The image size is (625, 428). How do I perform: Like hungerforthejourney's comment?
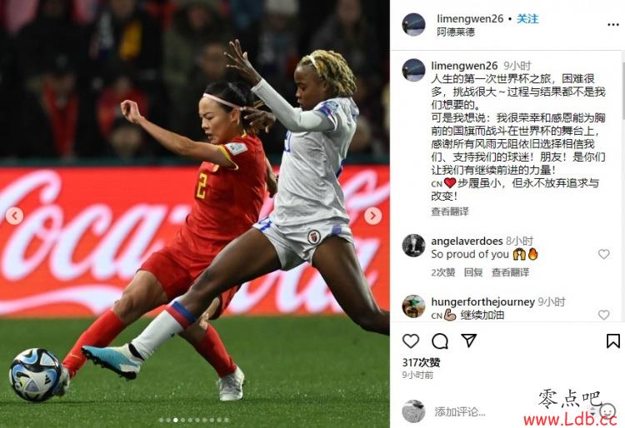[x=603, y=315]
